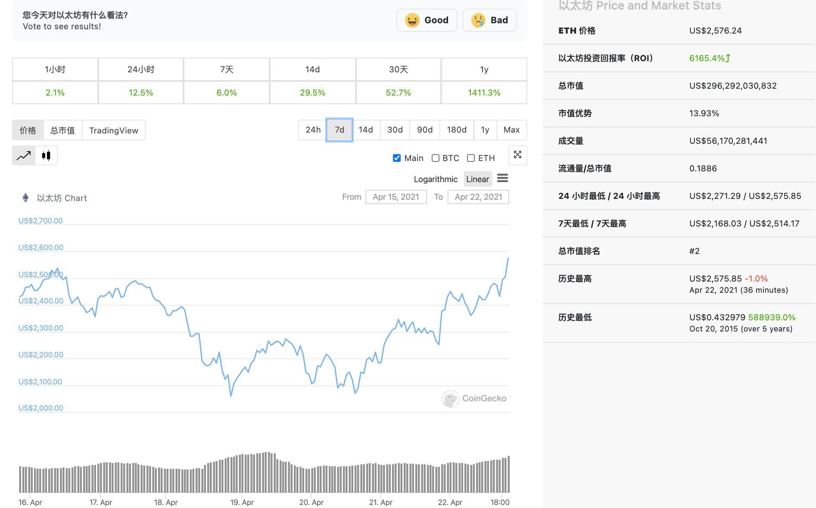Click the 1小时 change value 2.1%
This screenshot has height=508, width=816.
55,93
